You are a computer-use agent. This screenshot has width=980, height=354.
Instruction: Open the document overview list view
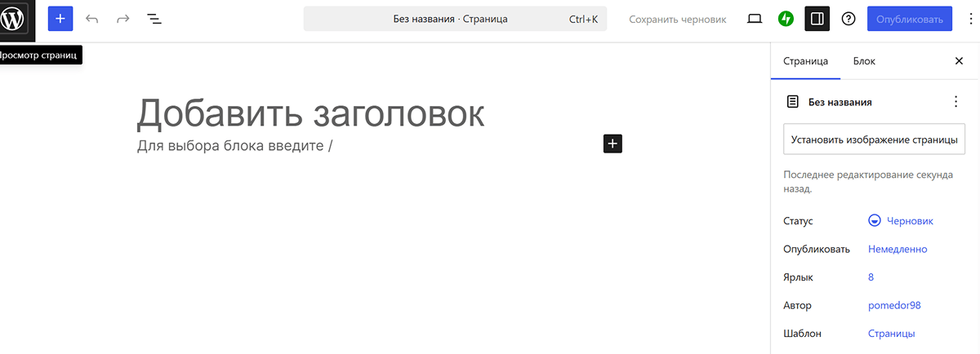(x=154, y=18)
